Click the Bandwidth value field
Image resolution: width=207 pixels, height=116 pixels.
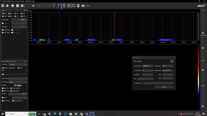point(18,20)
